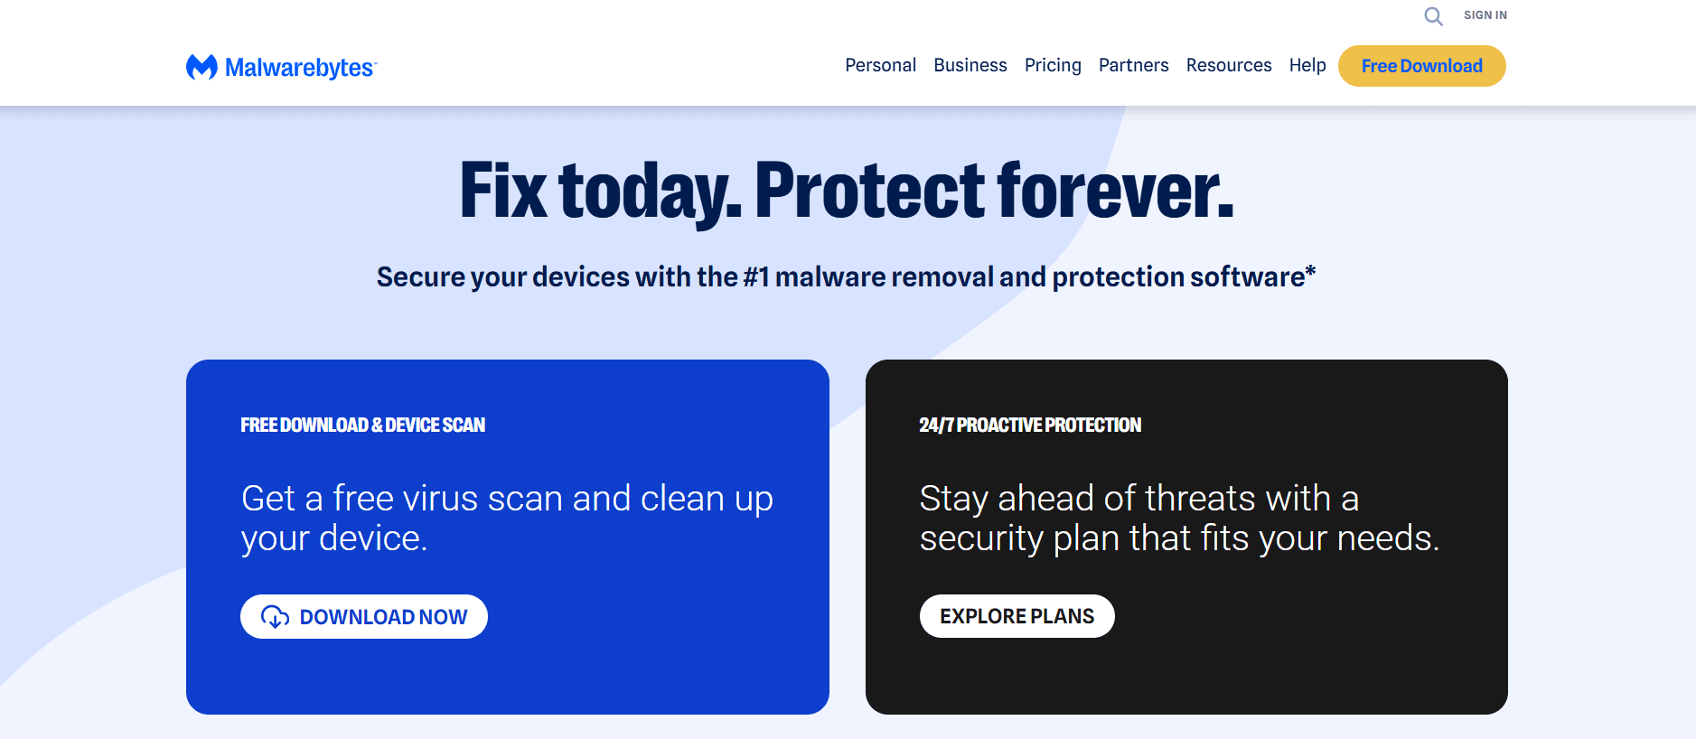This screenshot has width=1696, height=739.
Task: Open the Resources menu
Action: coord(1228,65)
